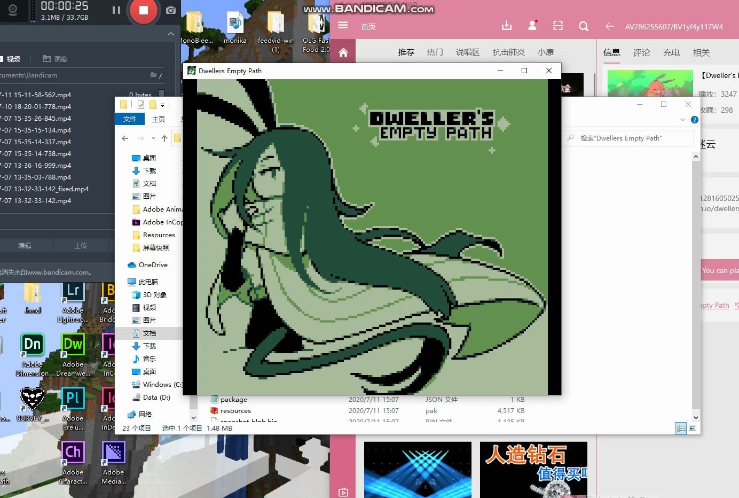Open quick access toolbar customize dropdown
Image resolution: width=739 pixels, height=498 pixels.
coord(162,105)
